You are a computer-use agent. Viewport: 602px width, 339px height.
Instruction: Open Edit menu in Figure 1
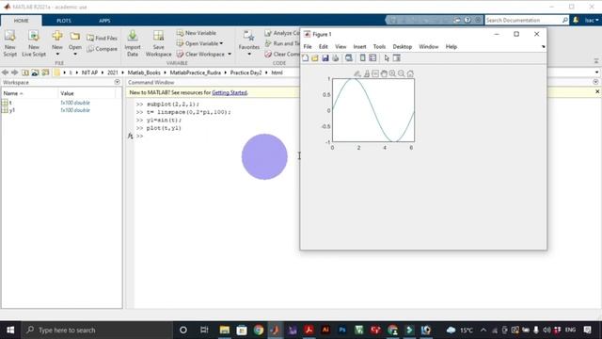click(324, 46)
